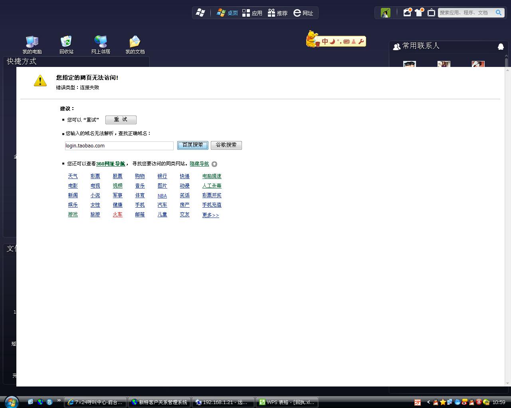Open the 360网址导航 link
This screenshot has width=511, height=408.
(x=111, y=164)
